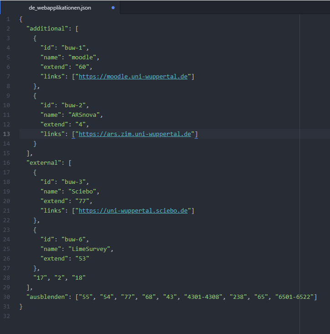Screen dimensions: 330x334
Task: Click the extend value "60"
Action: (x=82, y=67)
